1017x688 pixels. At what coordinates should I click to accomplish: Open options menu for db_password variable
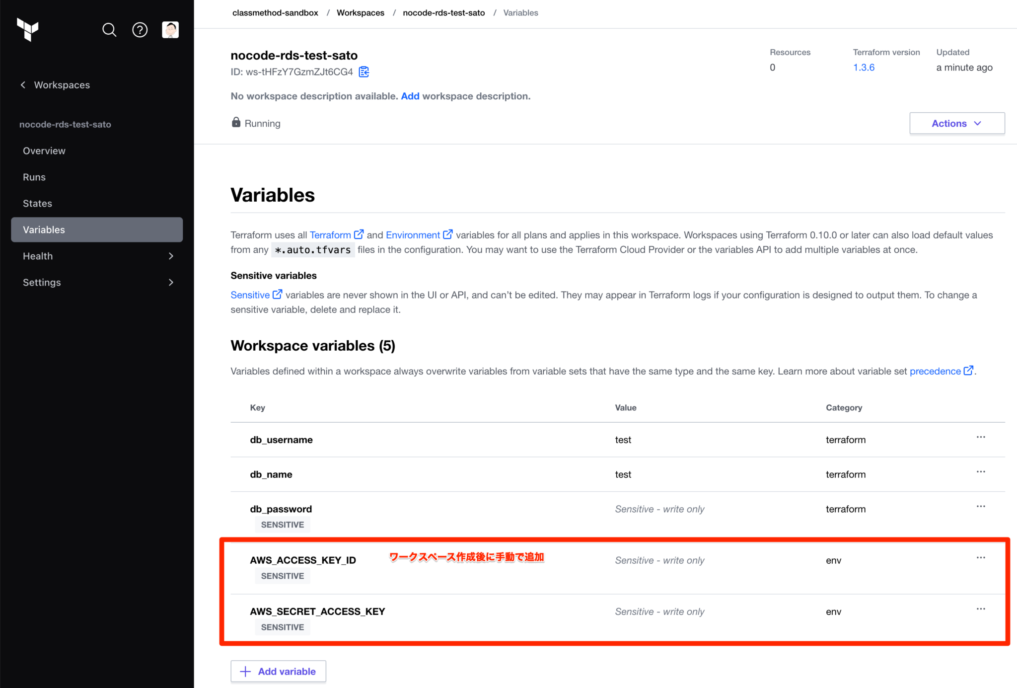click(x=981, y=506)
